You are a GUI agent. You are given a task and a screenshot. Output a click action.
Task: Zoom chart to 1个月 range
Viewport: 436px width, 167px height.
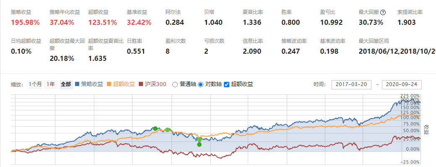35,84
